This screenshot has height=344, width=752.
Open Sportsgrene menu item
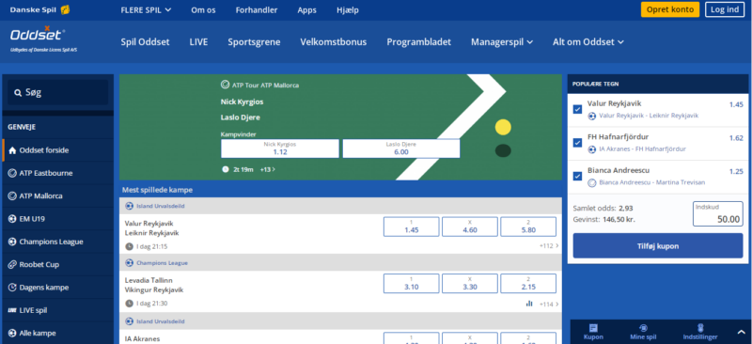254,42
